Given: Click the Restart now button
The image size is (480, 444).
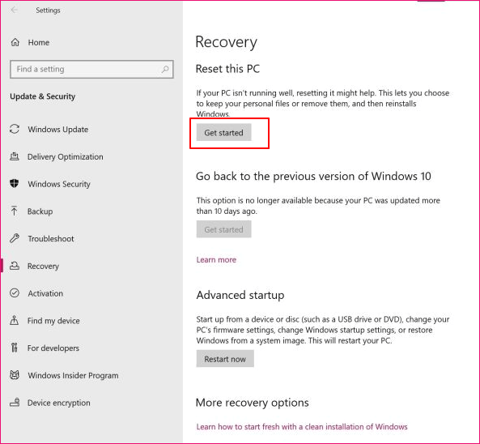Looking at the screenshot, I should (x=225, y=359).
